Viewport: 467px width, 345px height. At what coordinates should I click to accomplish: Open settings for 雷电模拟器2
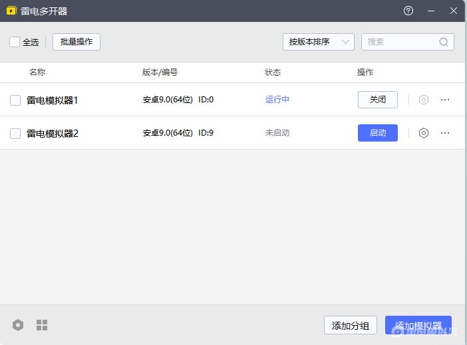tap(424, 133)
